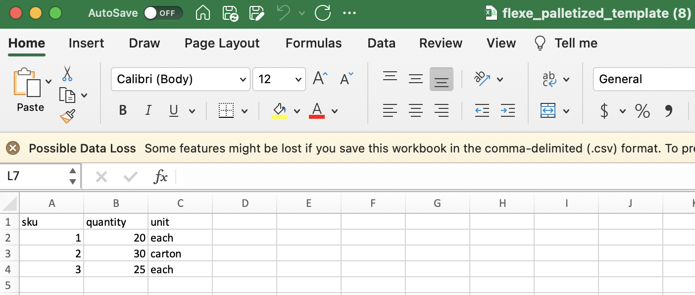Click Decrease Font Size icon
The height and width of the screenshot is (295, 695).
(x=347, y=79)
